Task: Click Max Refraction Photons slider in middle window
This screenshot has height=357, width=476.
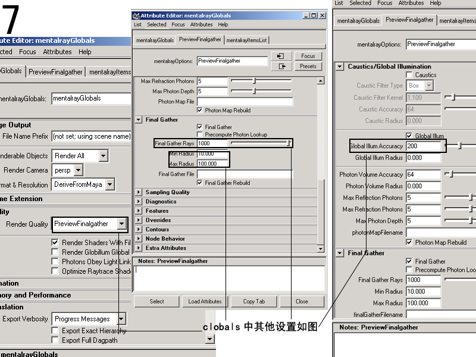Action: [261, 81]
